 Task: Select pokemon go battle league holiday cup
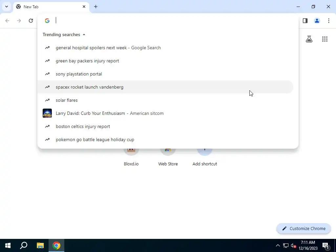165,139
